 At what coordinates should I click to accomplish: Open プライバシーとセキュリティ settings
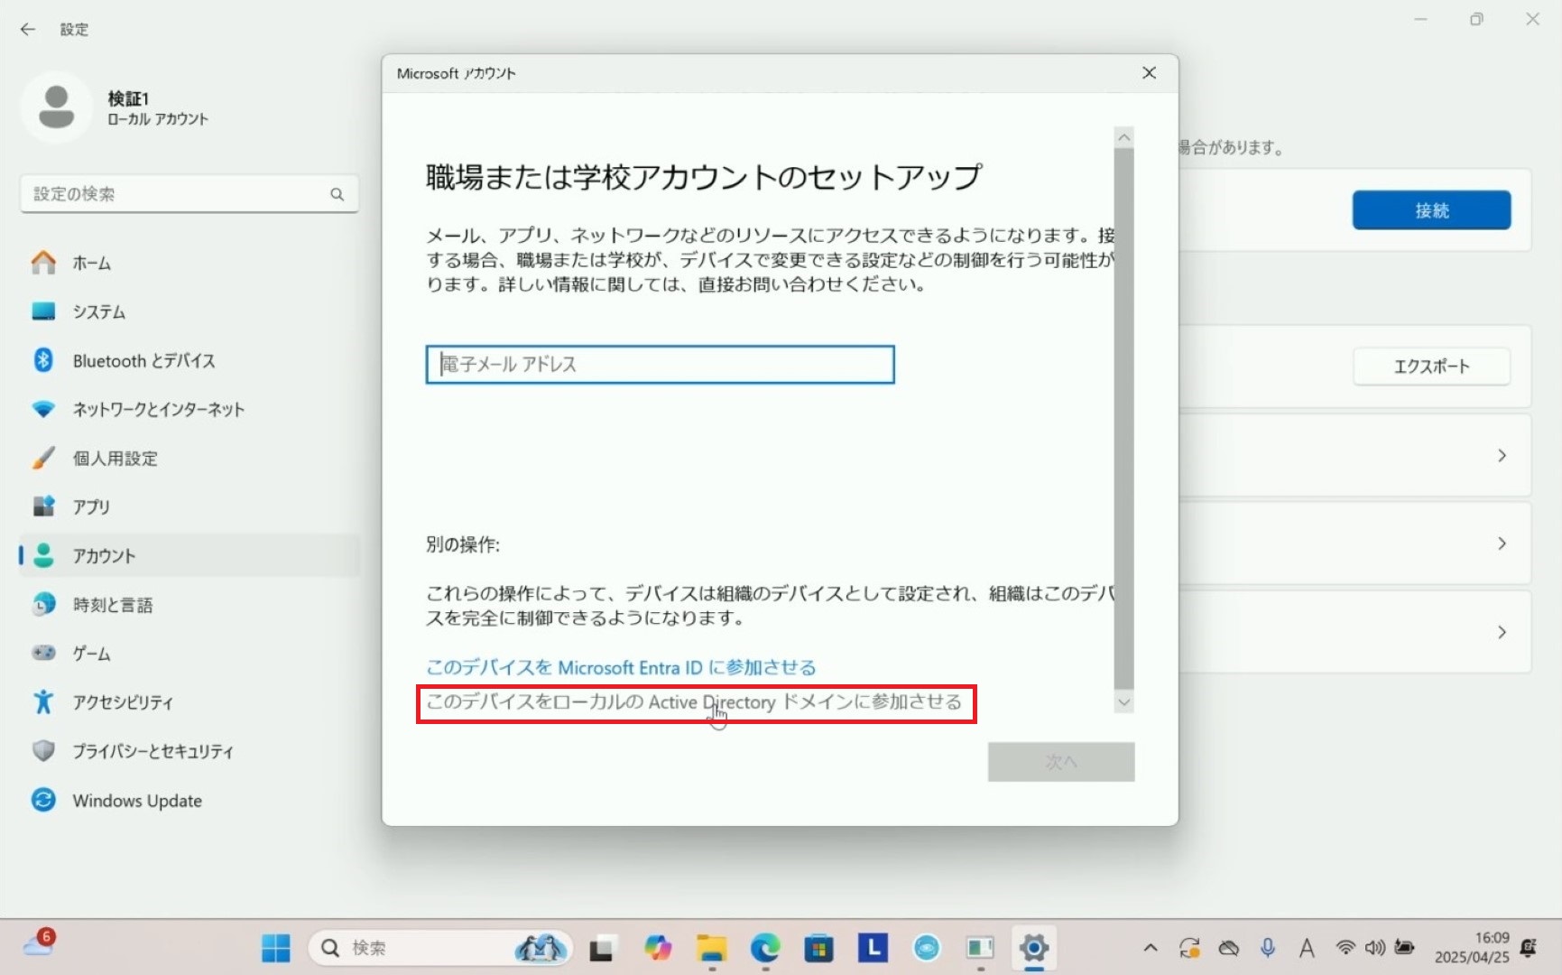click(x=189, y=750)
